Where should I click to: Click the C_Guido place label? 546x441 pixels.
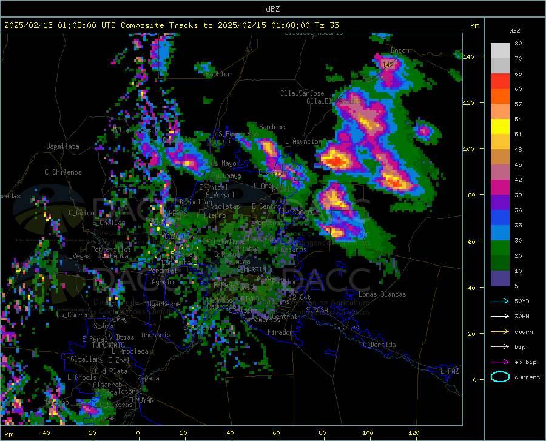pos(81,213)
